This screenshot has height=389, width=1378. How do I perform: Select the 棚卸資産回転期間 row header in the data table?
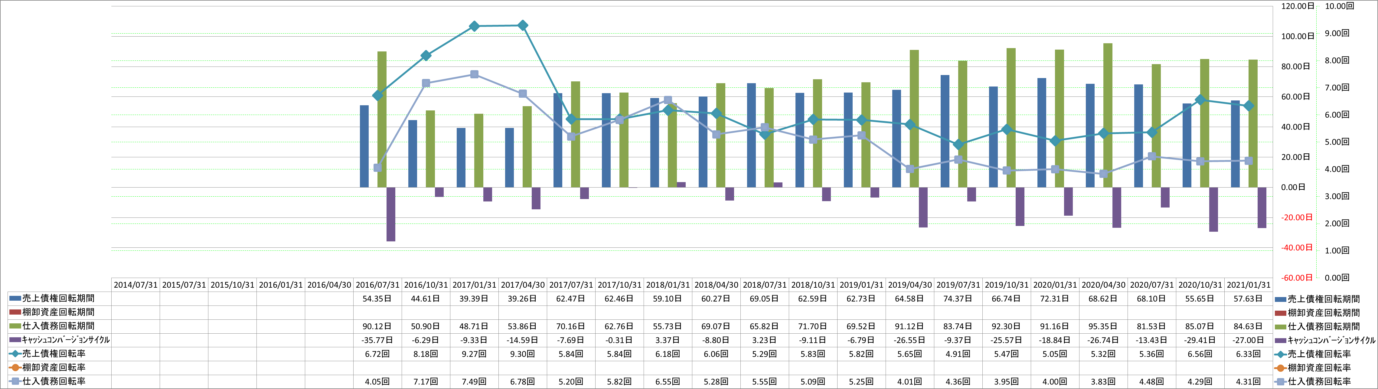point(59,312)
